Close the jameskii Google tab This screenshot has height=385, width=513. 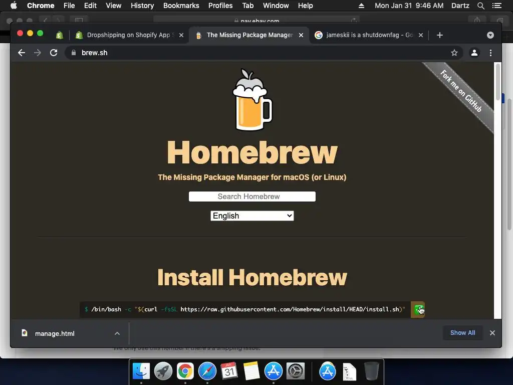point(421,35)
